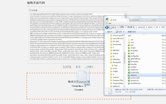Screen dimensions: 166x104
Task: Click the templates folder icon
Action: (x=129, y=50)
